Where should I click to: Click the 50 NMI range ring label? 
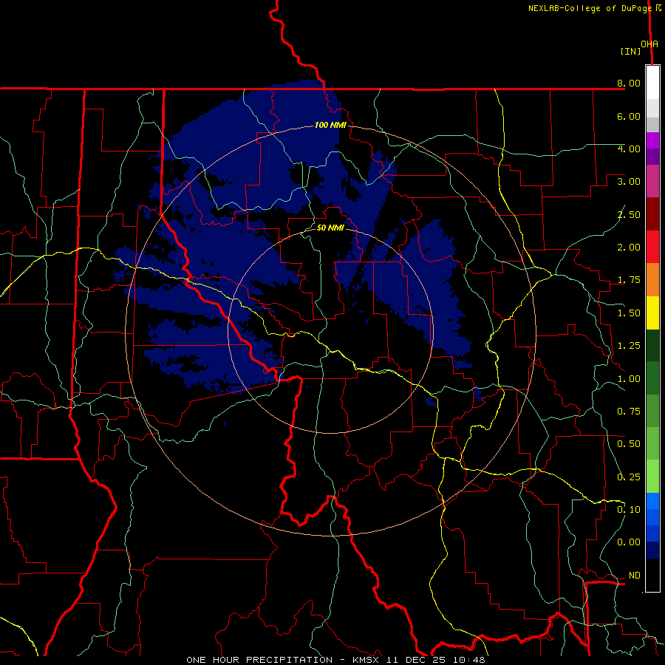click(330, 228)
